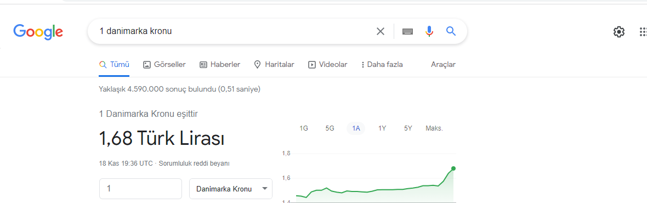Image resolution: width=647 pixels, height=203 pixels.
Task: Show the Maks. chart range
Action: (x=434, y=128)
